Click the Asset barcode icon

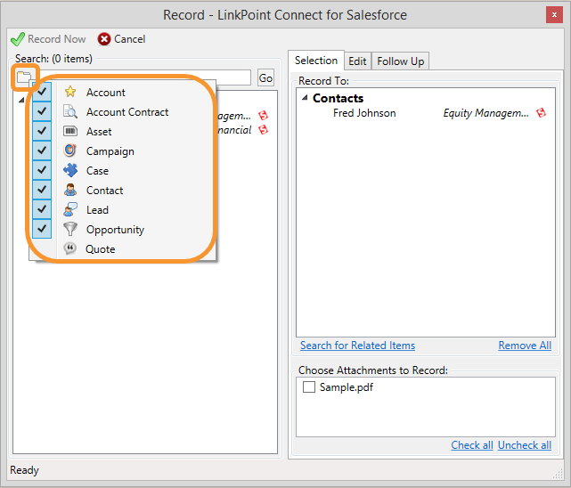(69, 131)
